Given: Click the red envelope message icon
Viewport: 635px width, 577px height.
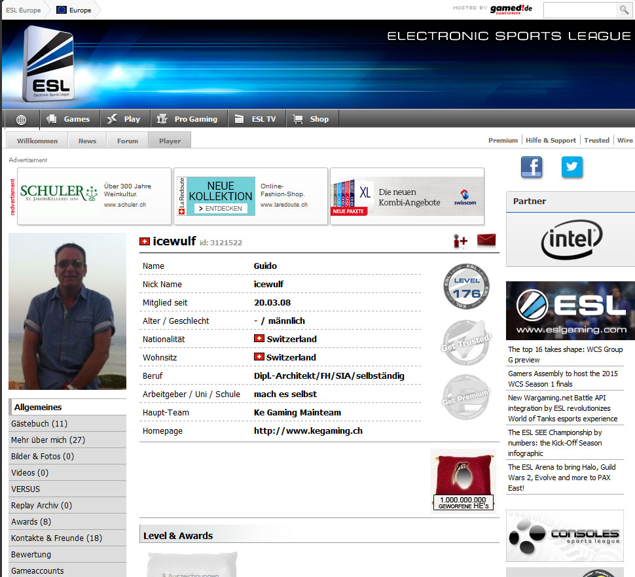Looking at the screenshot, I should point(486,240).
